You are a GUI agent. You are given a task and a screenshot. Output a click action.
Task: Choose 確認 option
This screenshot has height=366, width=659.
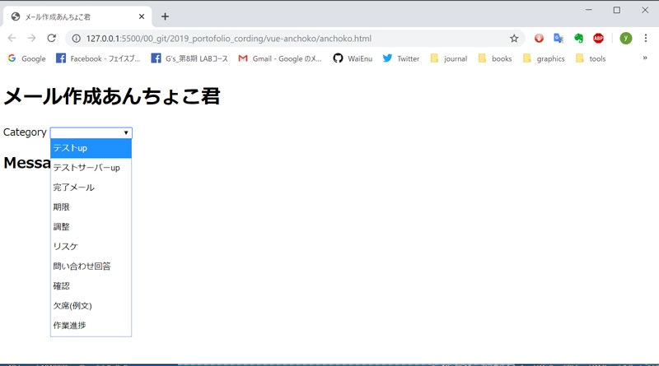pos(91,286)
